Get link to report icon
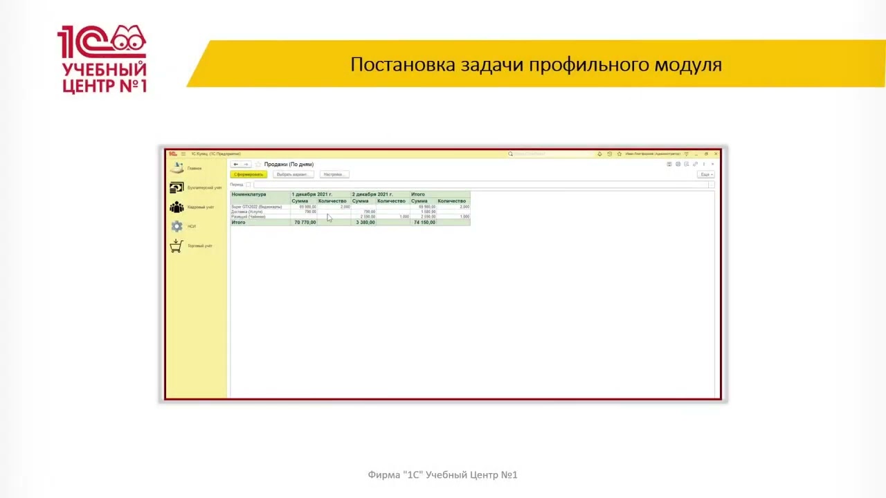 pyautogui.click(x=695, y=164)
